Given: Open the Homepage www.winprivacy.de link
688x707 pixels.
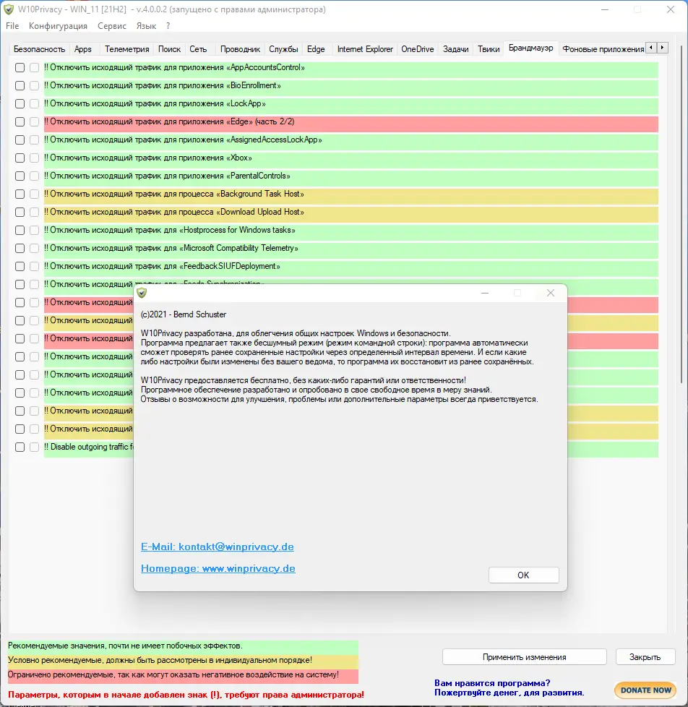Looking at the screenshot, I should click(x=218, y=568).
